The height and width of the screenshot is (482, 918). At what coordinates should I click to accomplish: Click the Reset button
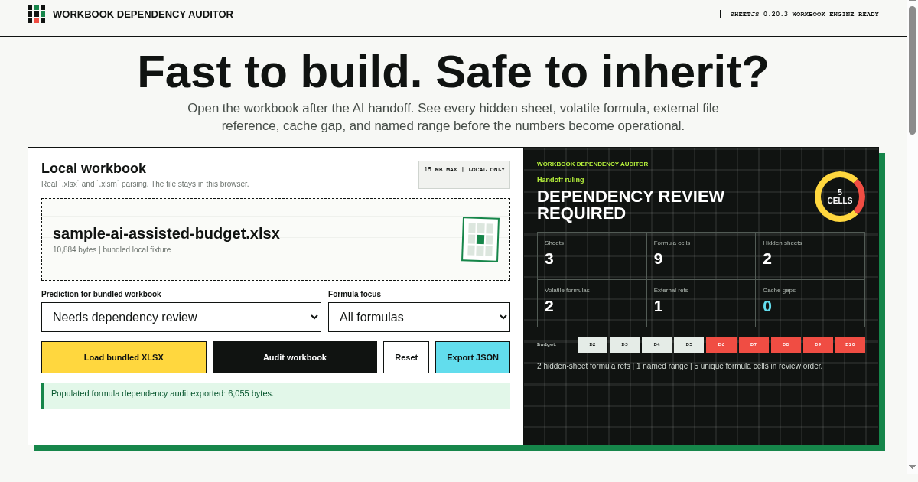[x=406, y=357]
